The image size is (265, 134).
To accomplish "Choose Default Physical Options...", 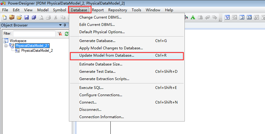I will 127,32.
